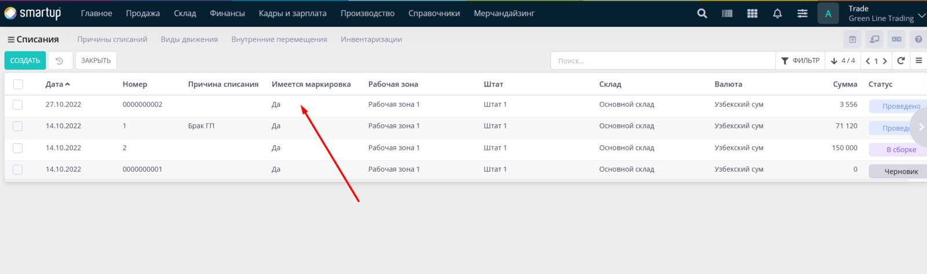
Task: Check the row numbered 0000000002
Action: [18, 105]
